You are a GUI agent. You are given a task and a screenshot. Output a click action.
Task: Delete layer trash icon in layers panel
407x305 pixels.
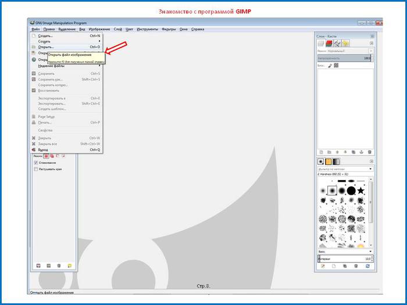click(370, 152)
